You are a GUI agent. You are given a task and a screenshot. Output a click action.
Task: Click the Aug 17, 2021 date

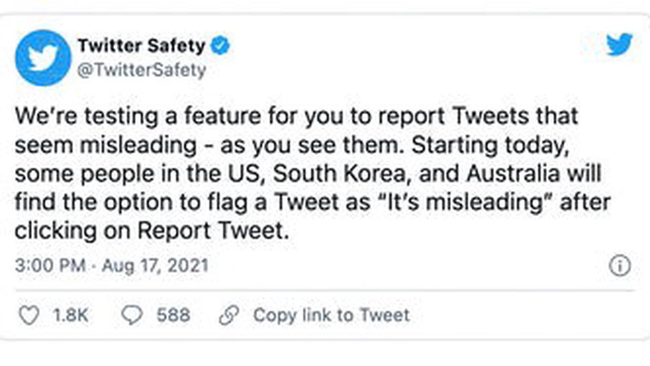155,266
